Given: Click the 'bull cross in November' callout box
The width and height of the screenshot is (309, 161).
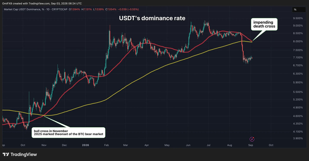Looking at the screenshot, I should 68,133.
